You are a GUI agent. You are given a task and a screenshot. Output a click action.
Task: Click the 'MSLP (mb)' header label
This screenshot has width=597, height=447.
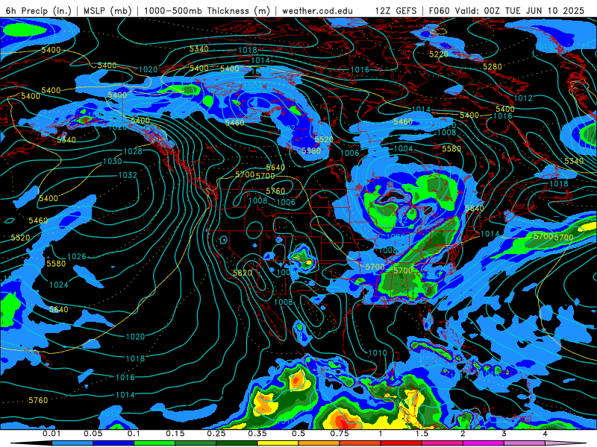(107, 10)
